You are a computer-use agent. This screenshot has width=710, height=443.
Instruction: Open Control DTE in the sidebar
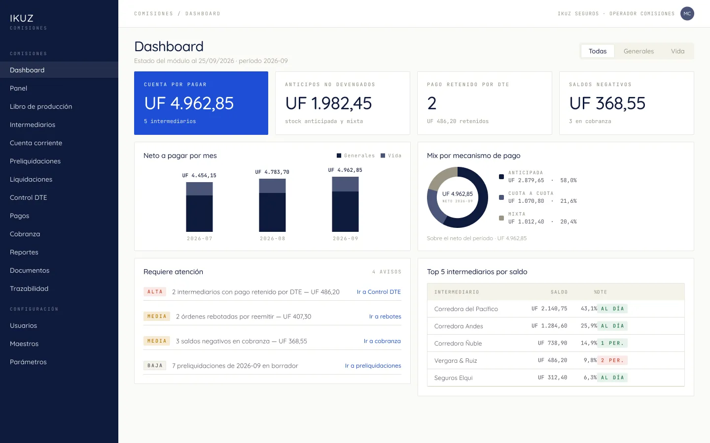coord(59,197)
